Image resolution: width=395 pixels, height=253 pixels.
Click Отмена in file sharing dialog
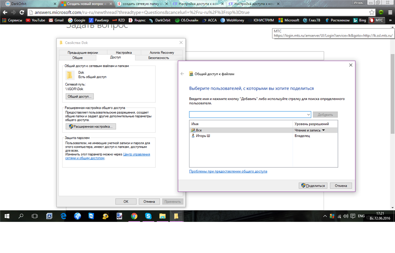coord(341,186)
